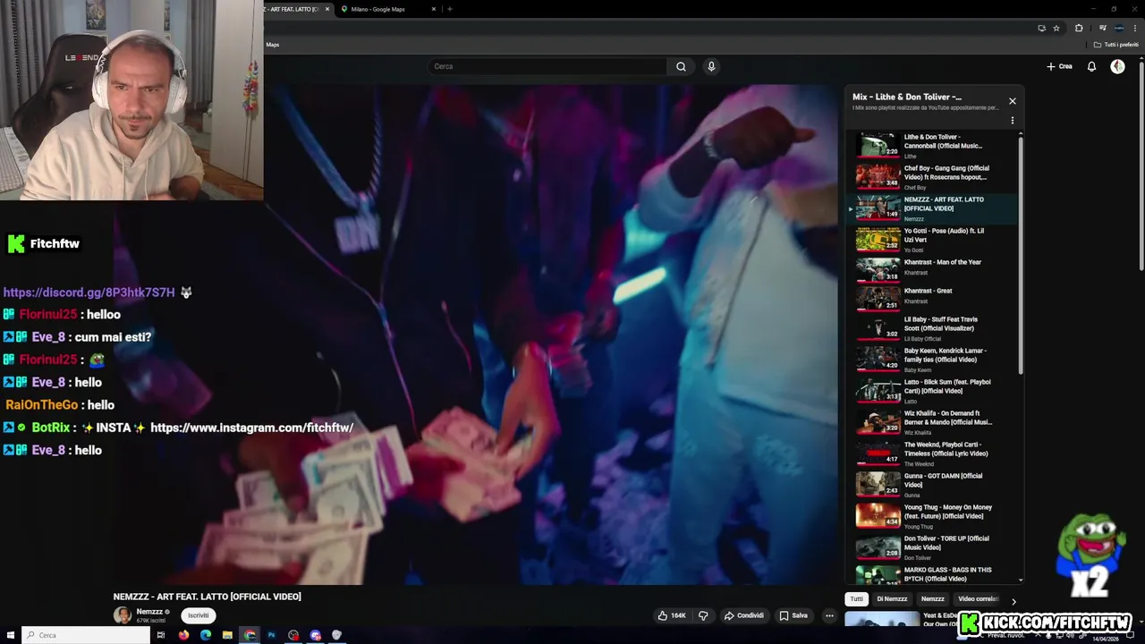1145x644 pixels.
Task: Select the Video correlati filter chip
Action: point(978,599)
